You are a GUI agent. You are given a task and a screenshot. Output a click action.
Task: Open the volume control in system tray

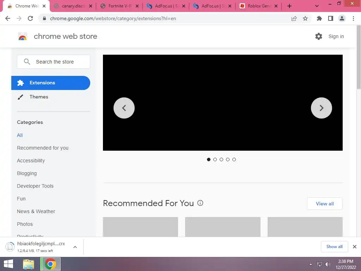[x=328, y=264]
